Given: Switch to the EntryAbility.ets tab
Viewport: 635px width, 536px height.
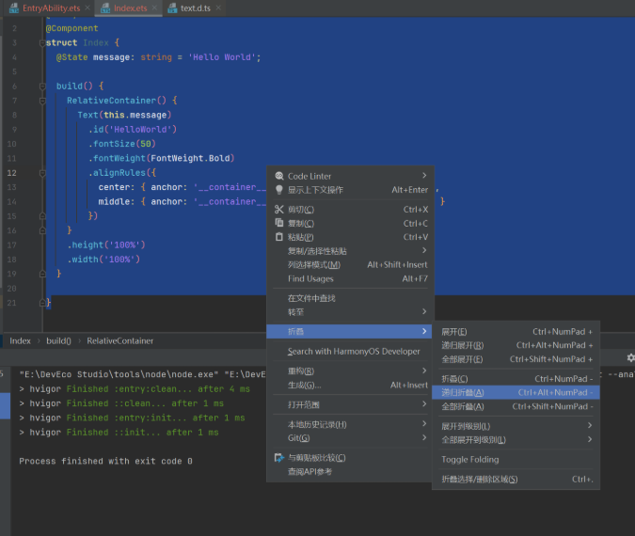Looking at the screenshot, I should coord(51,8).
